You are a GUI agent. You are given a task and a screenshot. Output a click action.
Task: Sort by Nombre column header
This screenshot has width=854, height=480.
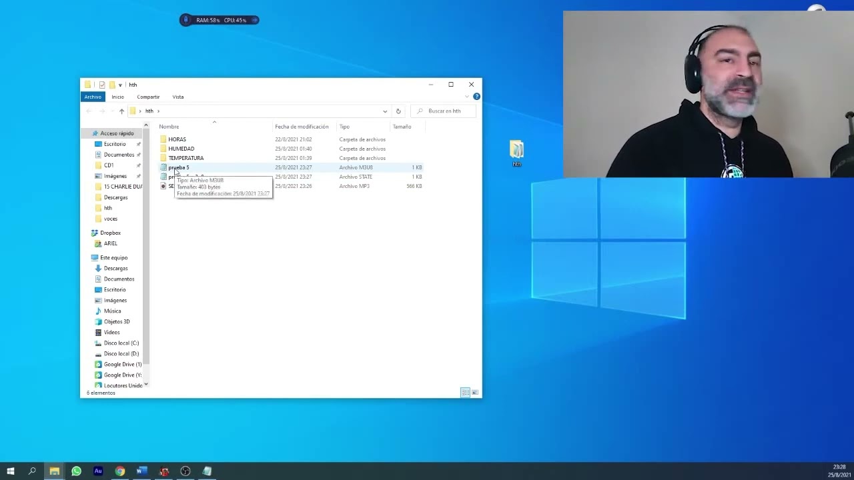point(169,127)
